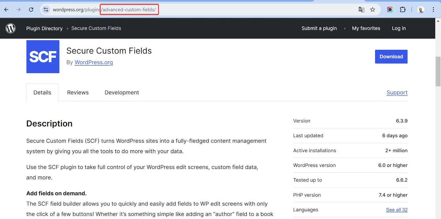Open the Extensions puzzle icon
This screenshot has height=219, width=441.
[x=403, y=10]
